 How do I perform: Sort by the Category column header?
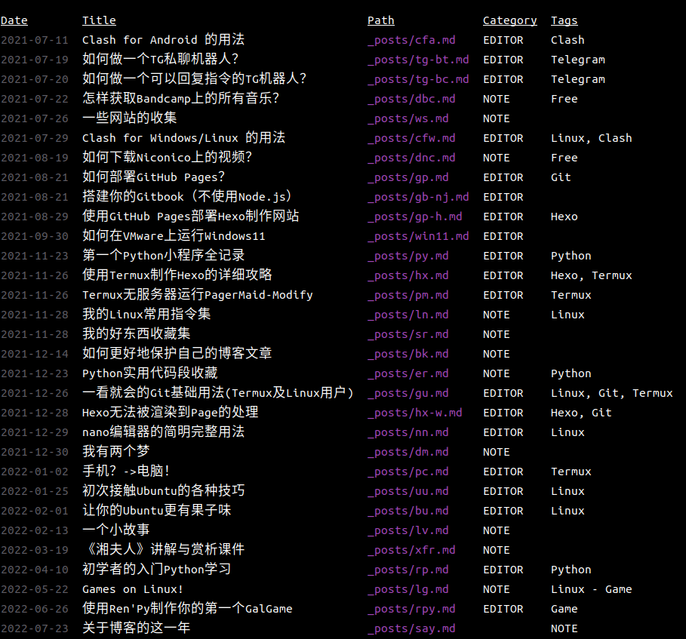click(x=509, y=20)
